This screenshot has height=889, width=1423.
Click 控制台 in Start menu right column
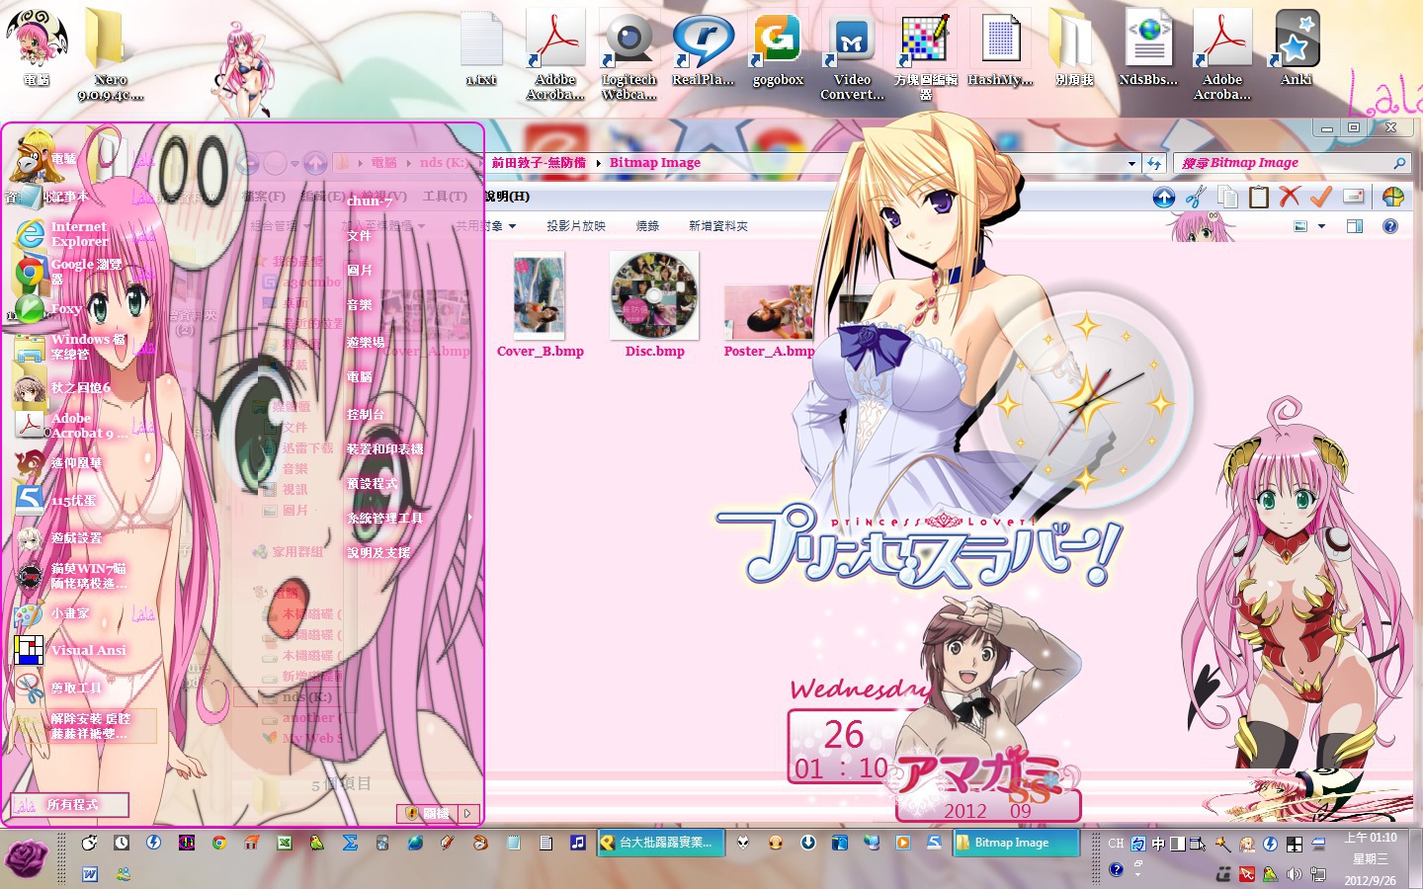[366, 414]
